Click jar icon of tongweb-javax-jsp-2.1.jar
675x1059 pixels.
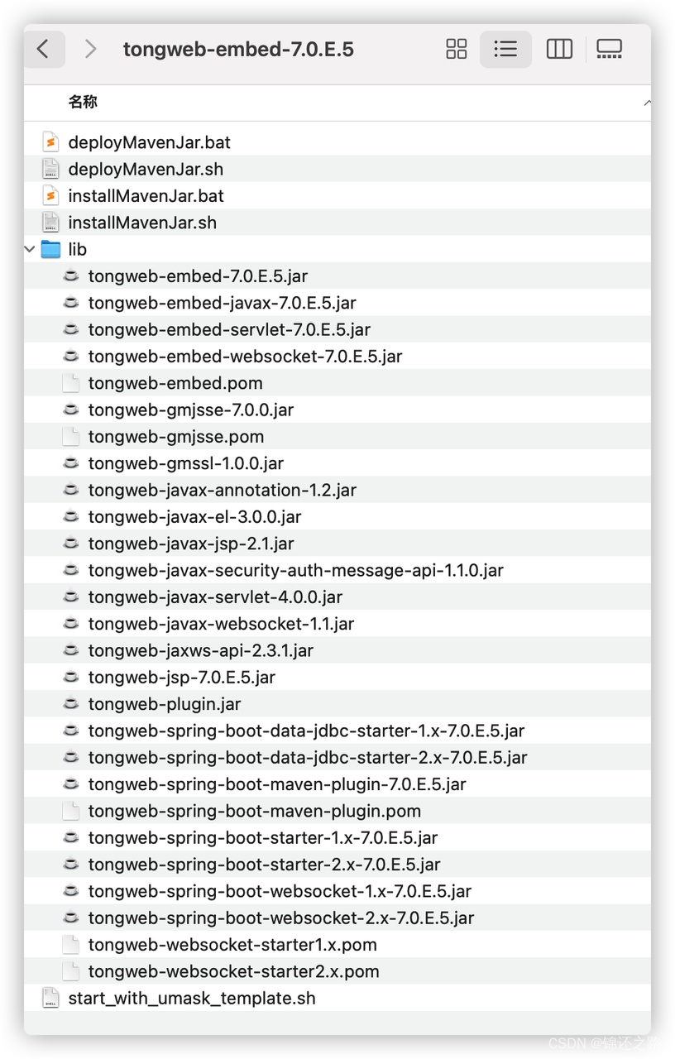pyautogui.click(x=71, y=544)
